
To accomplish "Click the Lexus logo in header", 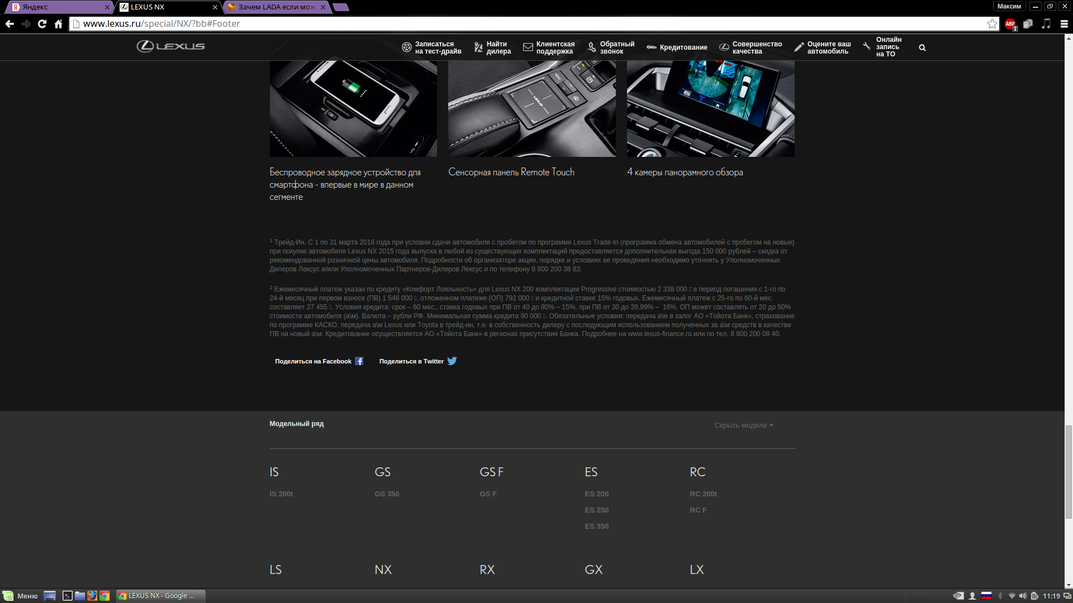I will [171, 46].
